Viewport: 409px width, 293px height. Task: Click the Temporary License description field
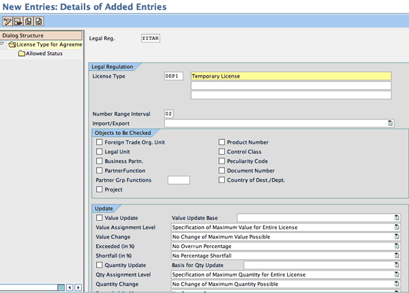click(x=291, y=76)
